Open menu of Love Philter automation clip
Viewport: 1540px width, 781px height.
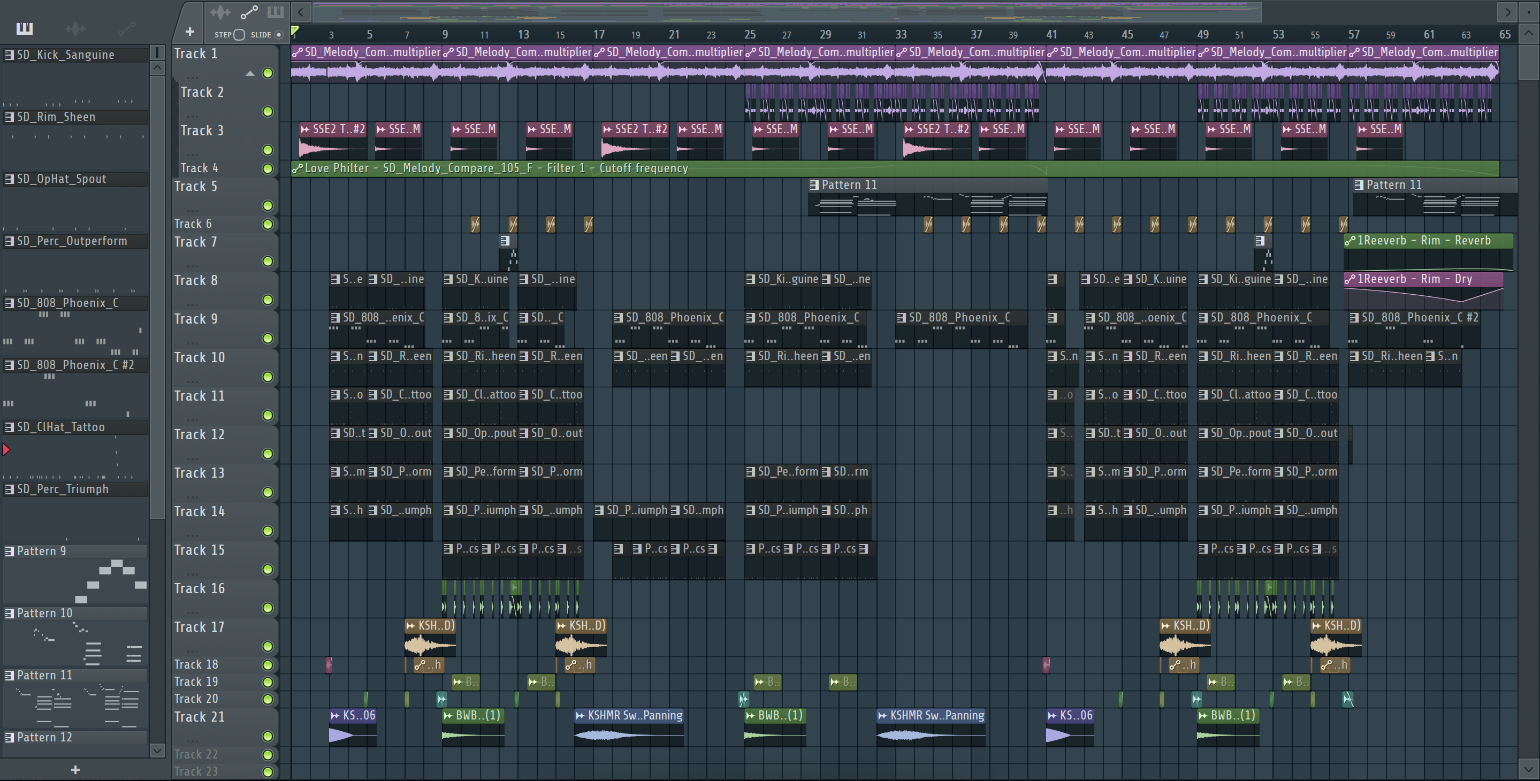point(297,169)
